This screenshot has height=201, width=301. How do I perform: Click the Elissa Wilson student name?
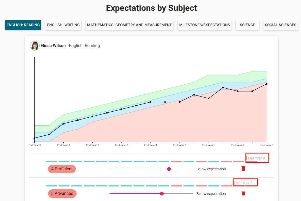(53, 46)
